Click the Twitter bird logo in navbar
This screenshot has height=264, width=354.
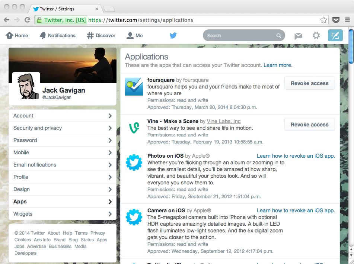(x=173, y=36)
